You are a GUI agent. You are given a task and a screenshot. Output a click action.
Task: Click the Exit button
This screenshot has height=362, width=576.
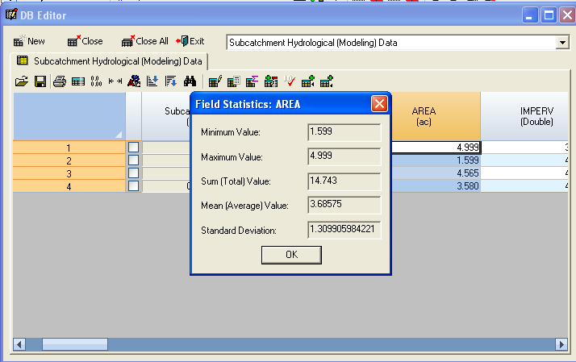coord(190,41)
